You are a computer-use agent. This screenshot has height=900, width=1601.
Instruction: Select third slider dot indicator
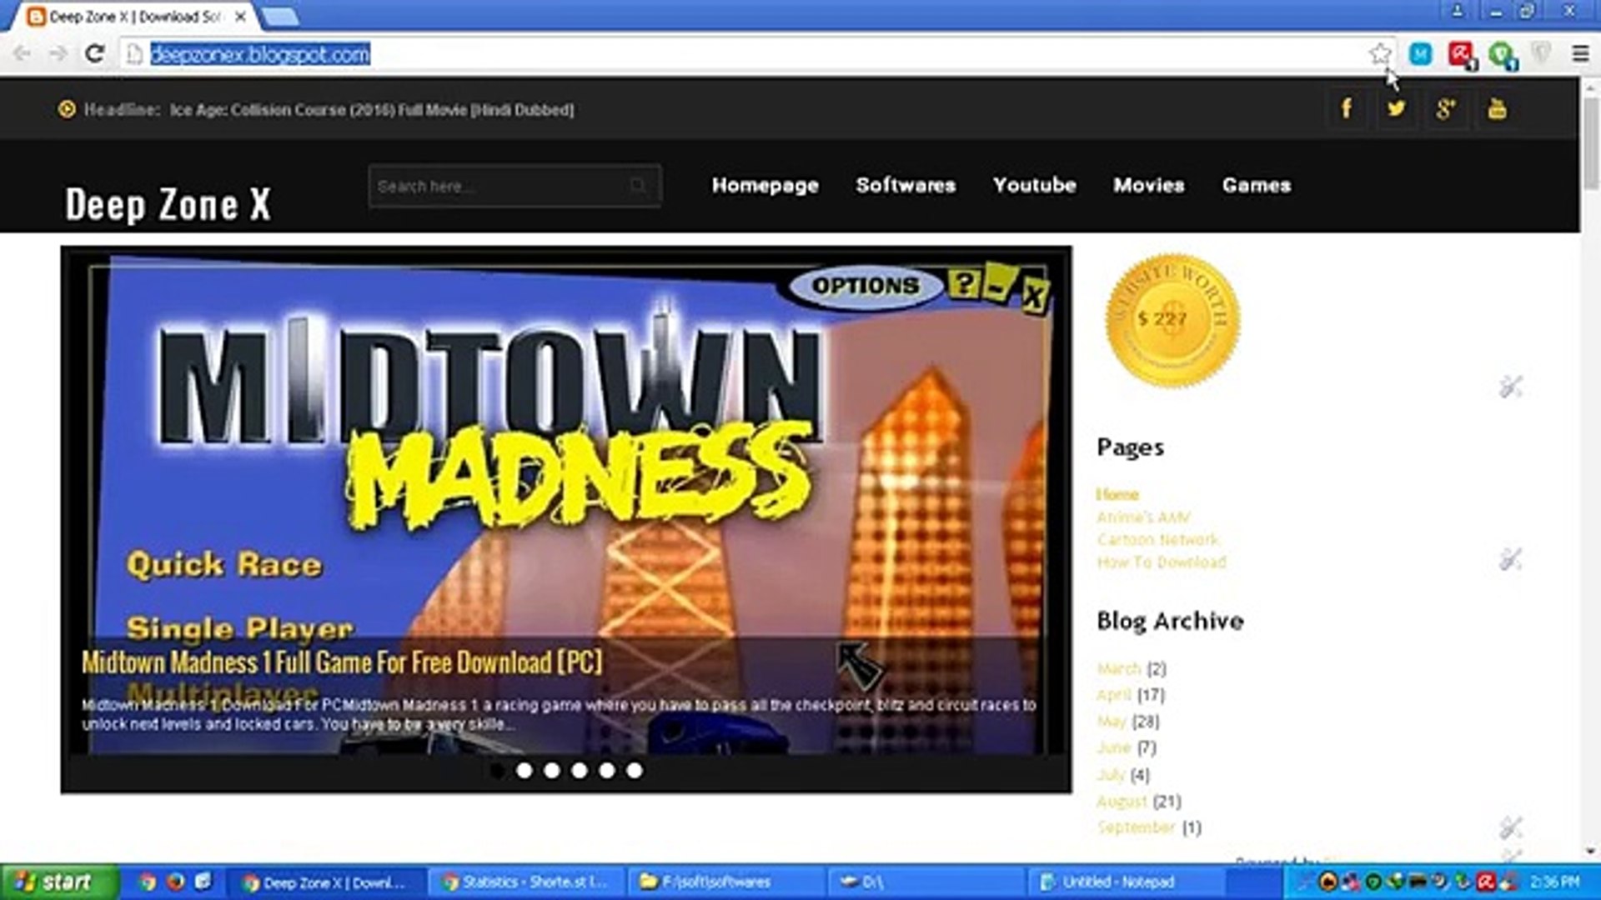point(552,771)
